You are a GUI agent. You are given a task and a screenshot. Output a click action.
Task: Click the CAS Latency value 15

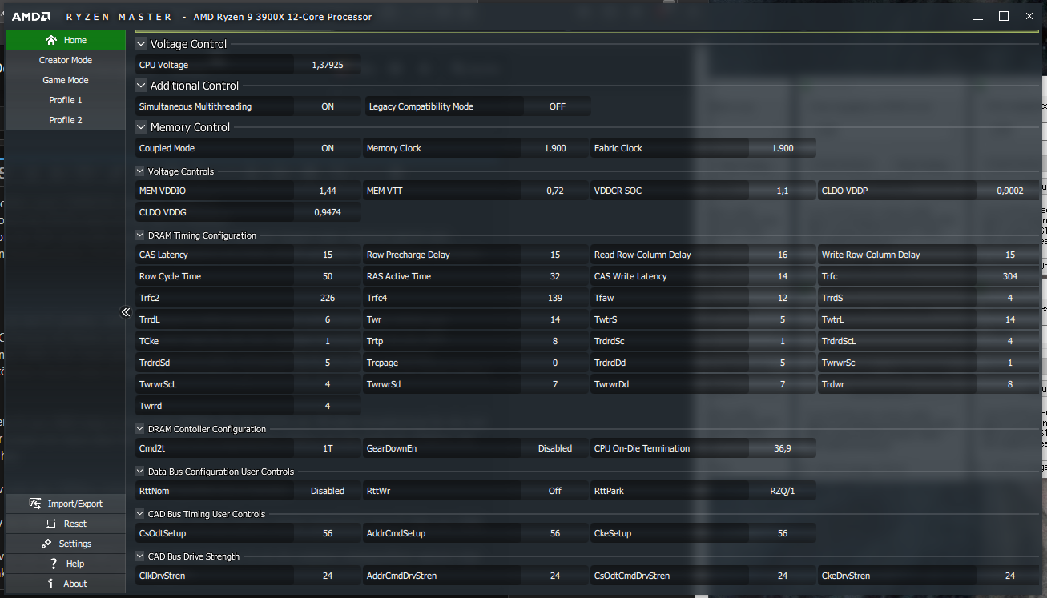328,255
